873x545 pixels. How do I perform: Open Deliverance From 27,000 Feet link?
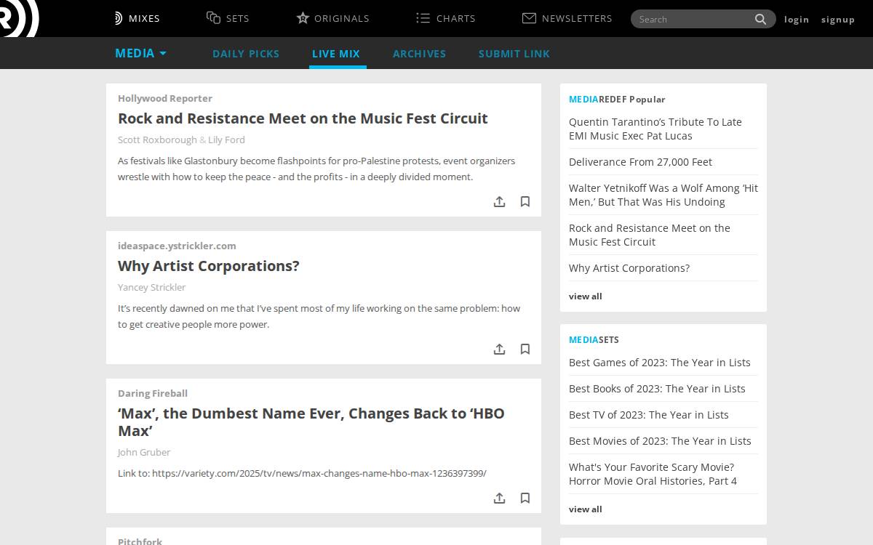pos(640,161)
